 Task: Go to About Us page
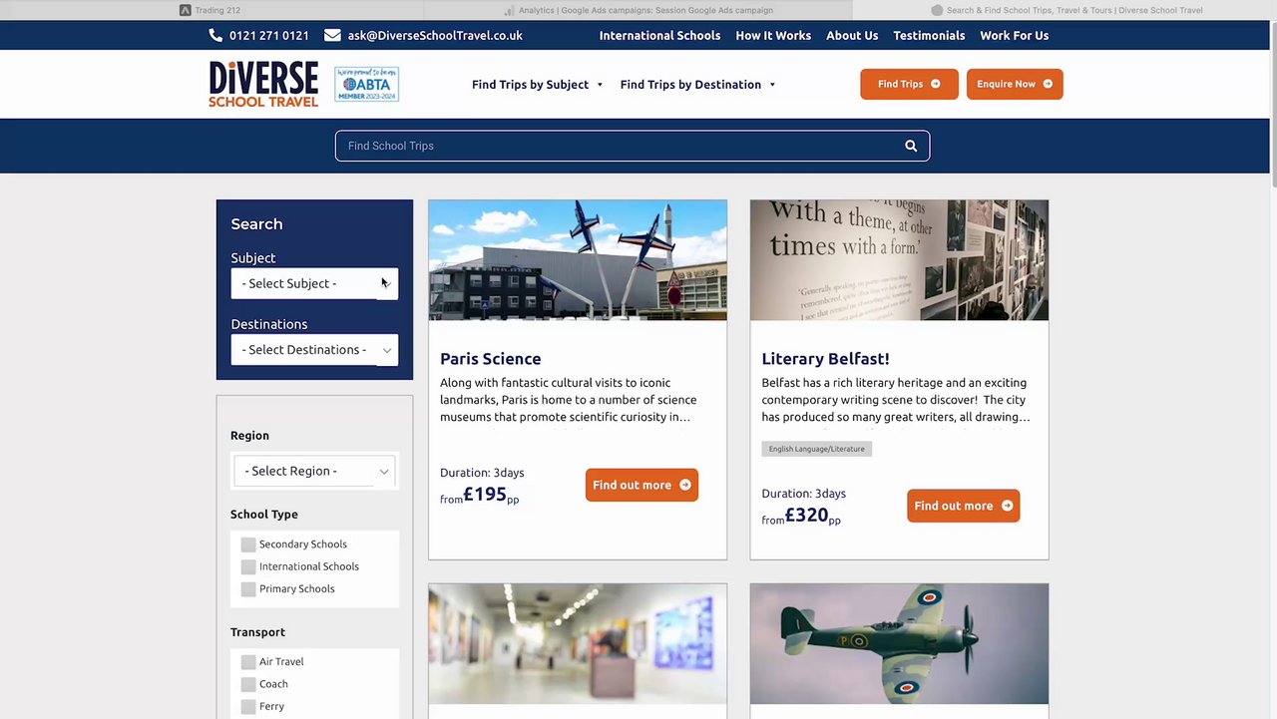[x=852, y=35]
